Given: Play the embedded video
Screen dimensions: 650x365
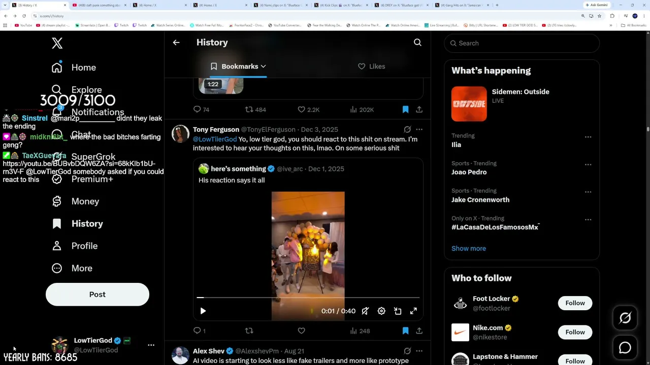Looking at the screenshot, I should [203, 311].
